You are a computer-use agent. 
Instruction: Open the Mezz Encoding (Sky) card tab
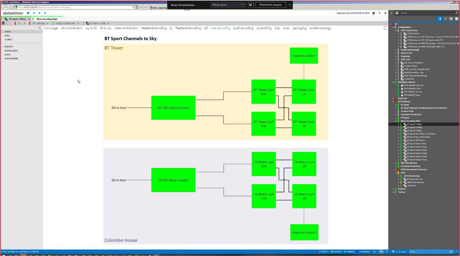click(x=47, y=19)
